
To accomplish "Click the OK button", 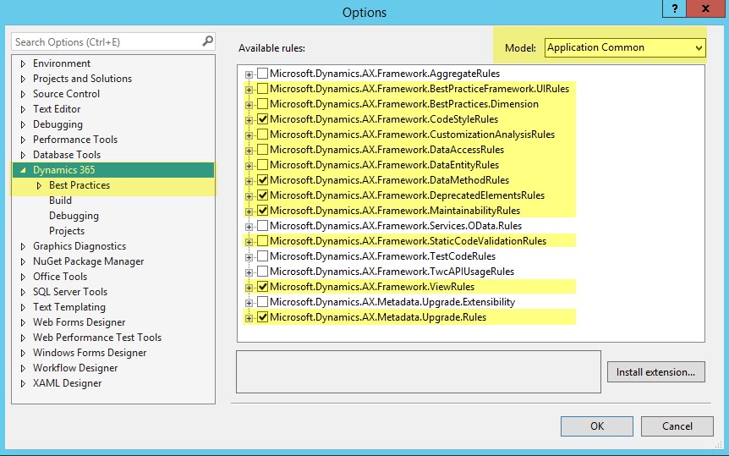I will pos(597,426).
